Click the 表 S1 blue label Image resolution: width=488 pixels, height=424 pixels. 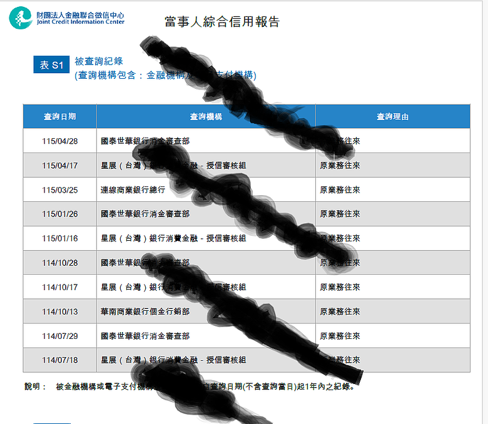click(x=51, y=64)
